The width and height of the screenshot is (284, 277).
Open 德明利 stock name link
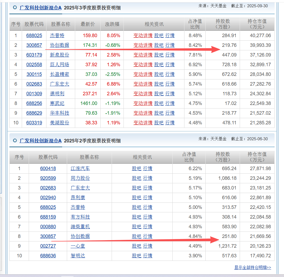pyautogui.click(x=57, y=93)
